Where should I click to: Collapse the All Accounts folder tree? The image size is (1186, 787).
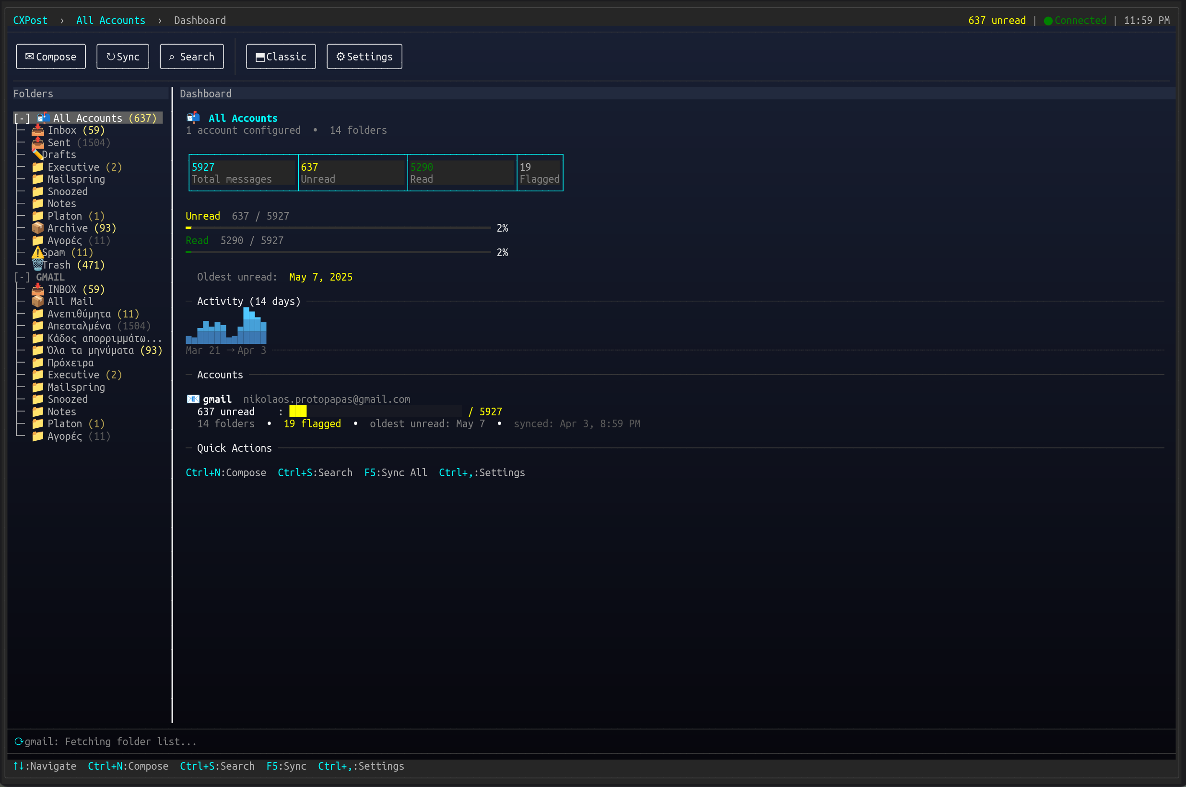point(22,117)
